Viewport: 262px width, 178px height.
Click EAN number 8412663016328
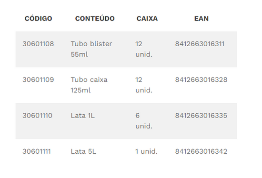click(x=201, y=79)
